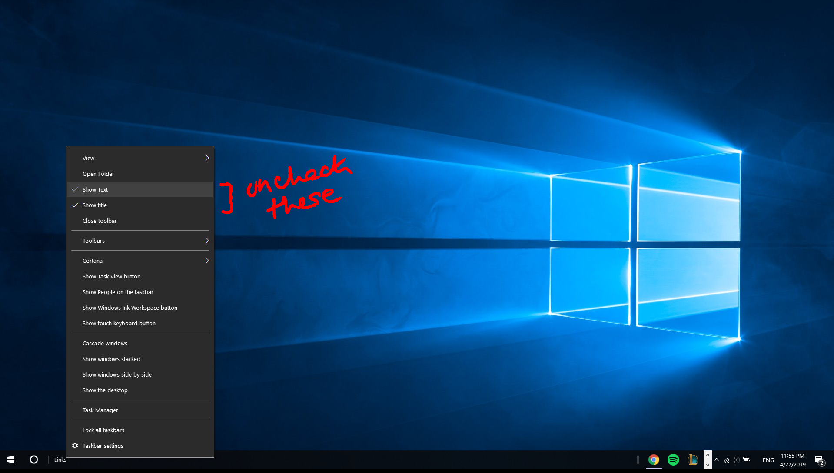Expand the View submenu

click(140, 158)
